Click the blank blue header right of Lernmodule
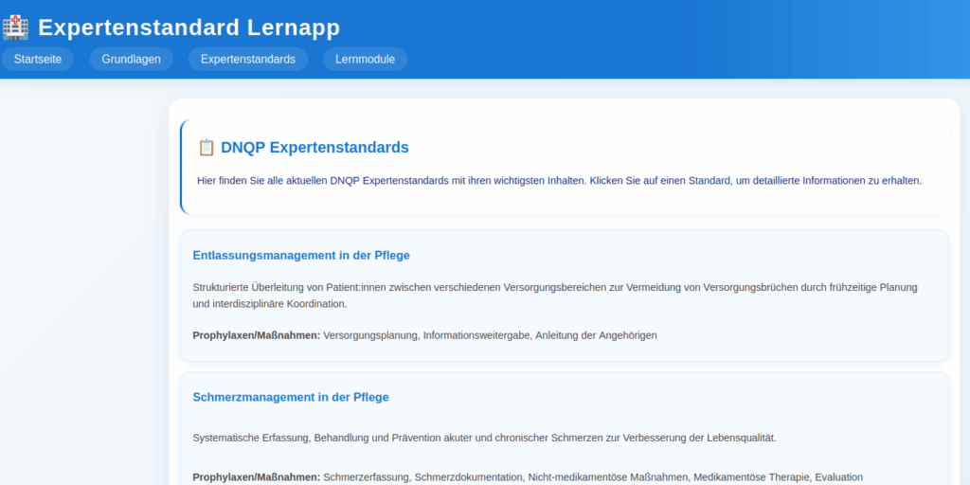This screenshot has width=970, height=485. 682,59
